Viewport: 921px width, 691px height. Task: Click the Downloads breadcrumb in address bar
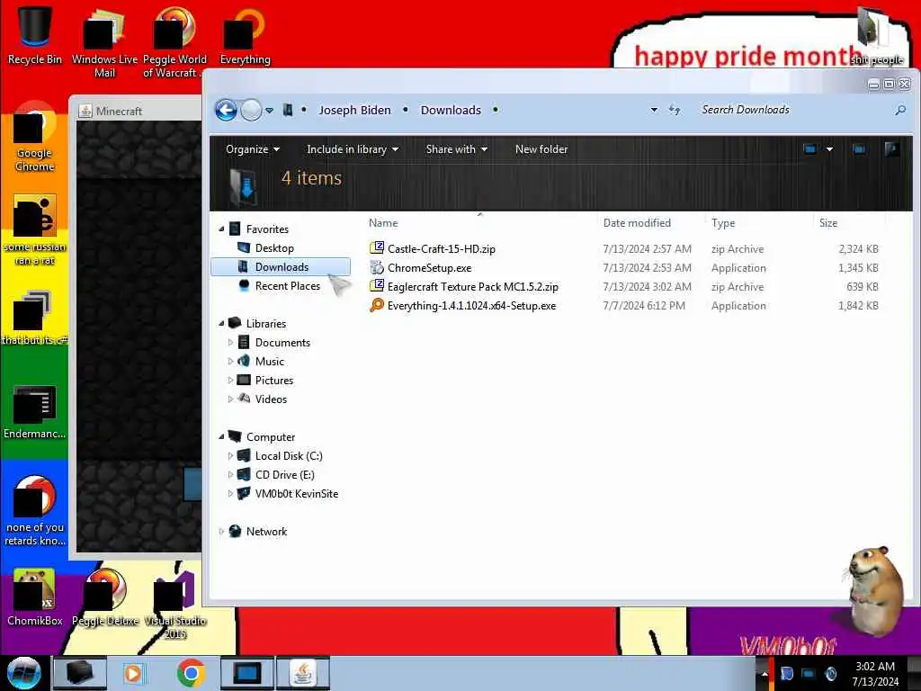pyautogui.click(x=451, y=110)
